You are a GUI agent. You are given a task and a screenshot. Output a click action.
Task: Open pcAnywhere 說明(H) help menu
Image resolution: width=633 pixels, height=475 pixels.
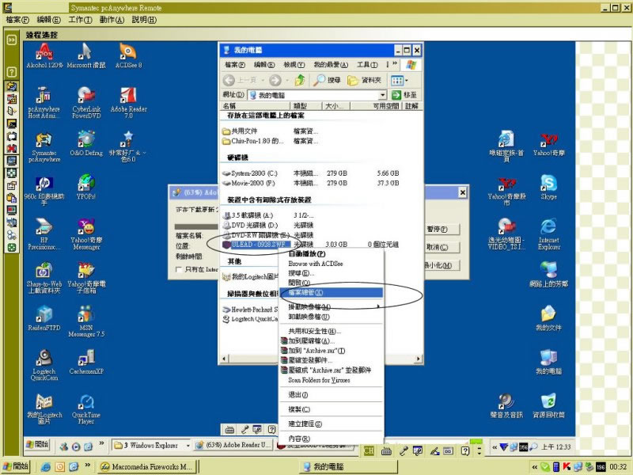tap(144, 19)
